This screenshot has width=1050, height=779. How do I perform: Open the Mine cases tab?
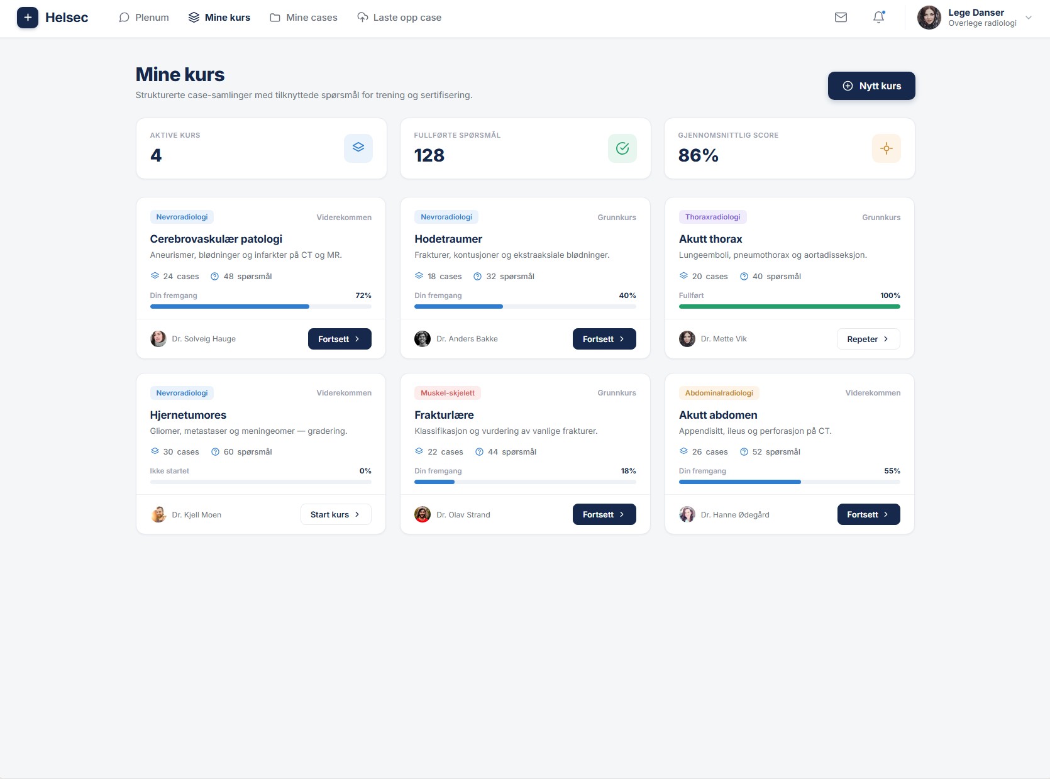tap(304, 18)
